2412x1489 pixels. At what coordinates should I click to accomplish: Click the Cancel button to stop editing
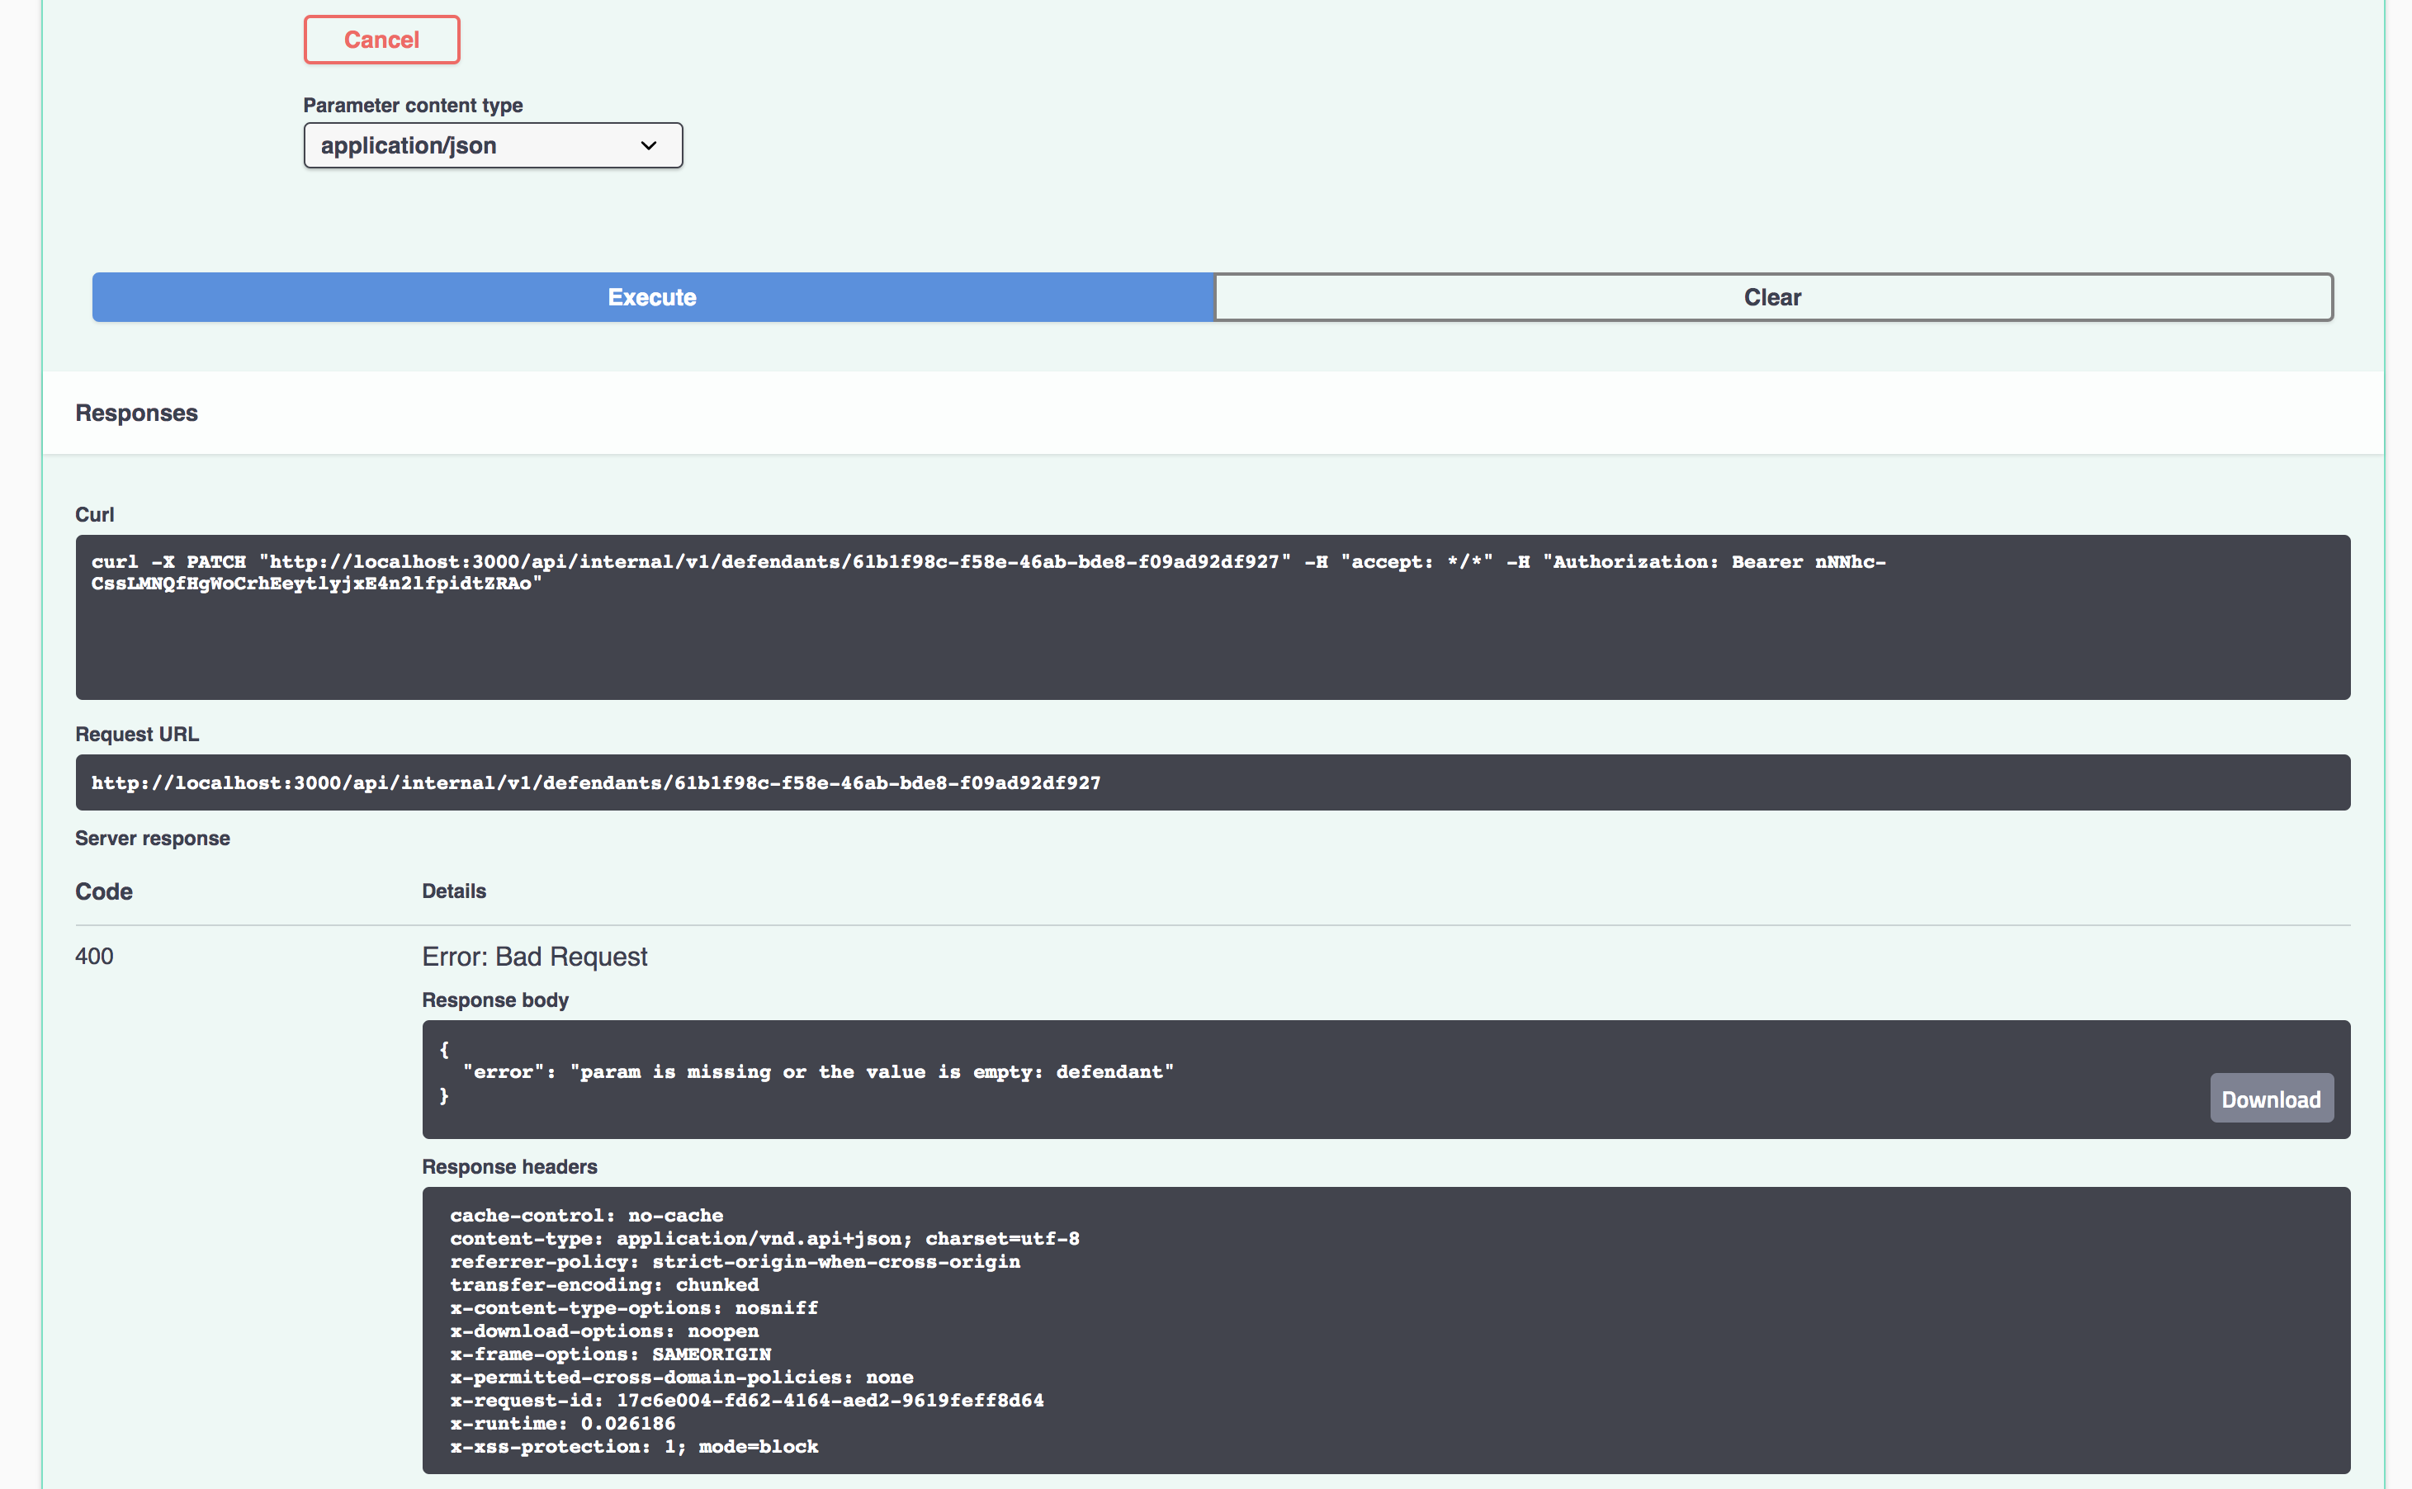click(x=381, y=40)
